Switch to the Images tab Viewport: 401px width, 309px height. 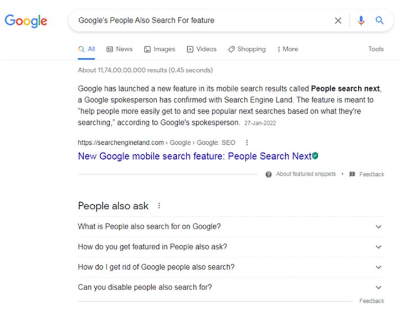160,49
